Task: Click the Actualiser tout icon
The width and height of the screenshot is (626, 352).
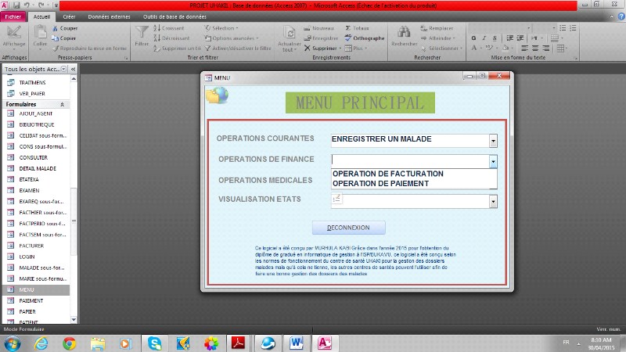Action: 290,34
